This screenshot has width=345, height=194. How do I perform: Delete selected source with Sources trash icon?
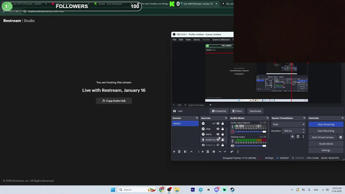[208, 152]
